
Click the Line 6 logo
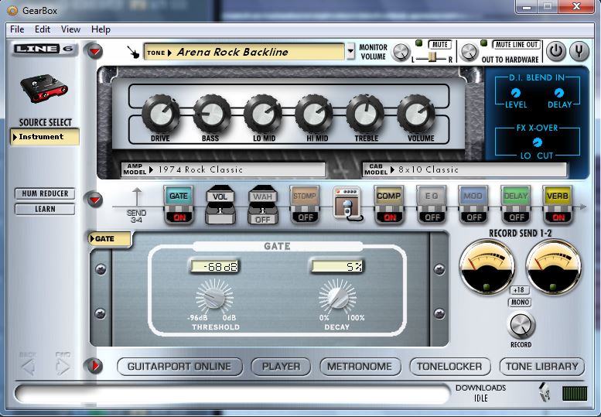coord(43,49)
